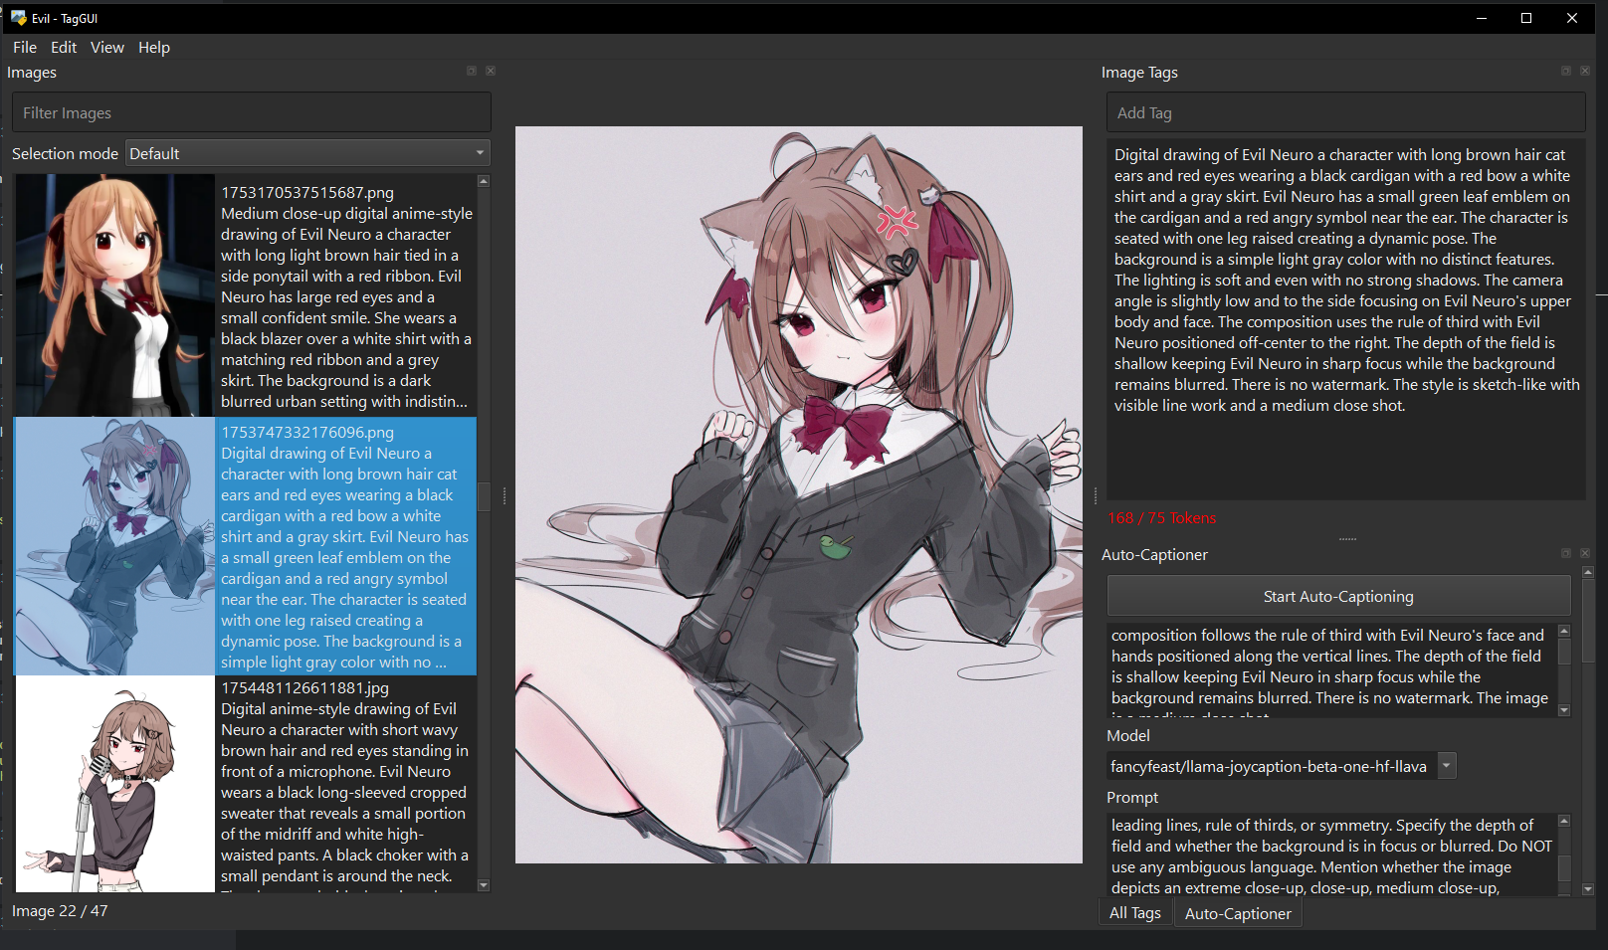Open the Help menu
The image size is (1608, 950).
coord(154,47)
